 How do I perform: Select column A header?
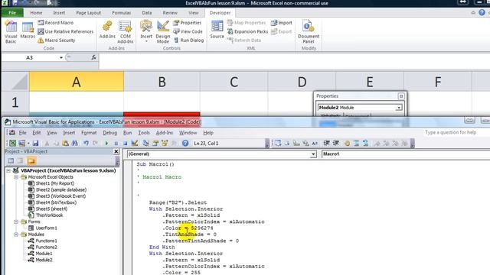coord(77,82)
